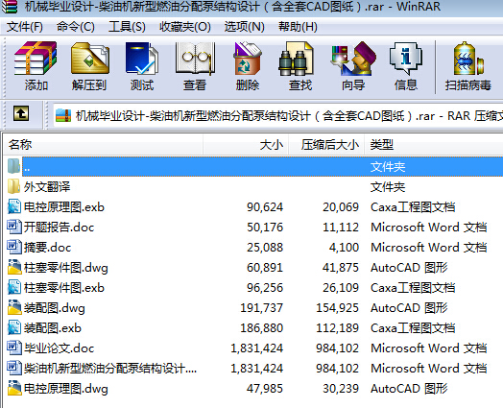This screenshot has width=503, height=408.
Task: Open the 查找 (Find) binoculars tool
Action: click(x=296, y=59)
